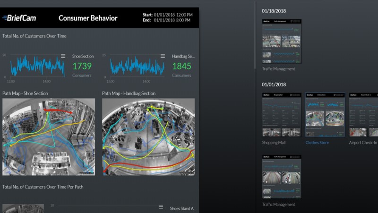
Task: Click the 1845 consumers count
Action: [182, 66]
